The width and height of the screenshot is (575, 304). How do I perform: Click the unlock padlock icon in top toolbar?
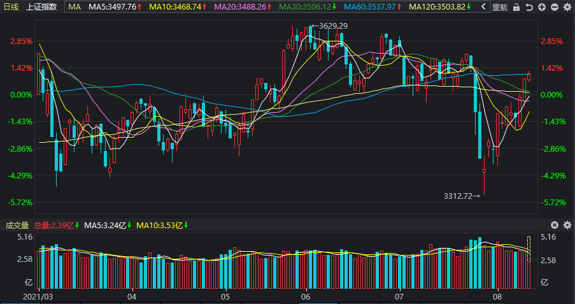(516, 7)
